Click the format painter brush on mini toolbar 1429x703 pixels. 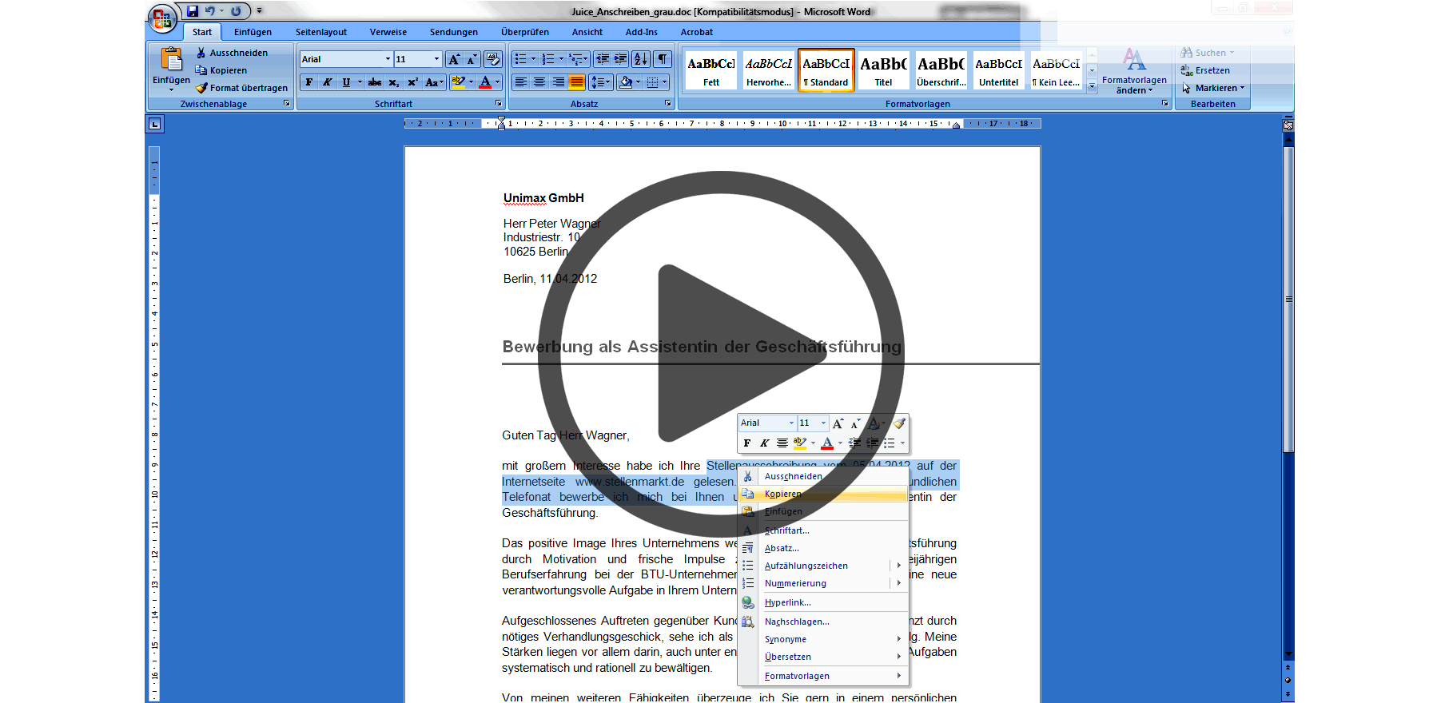pos(900,423)
